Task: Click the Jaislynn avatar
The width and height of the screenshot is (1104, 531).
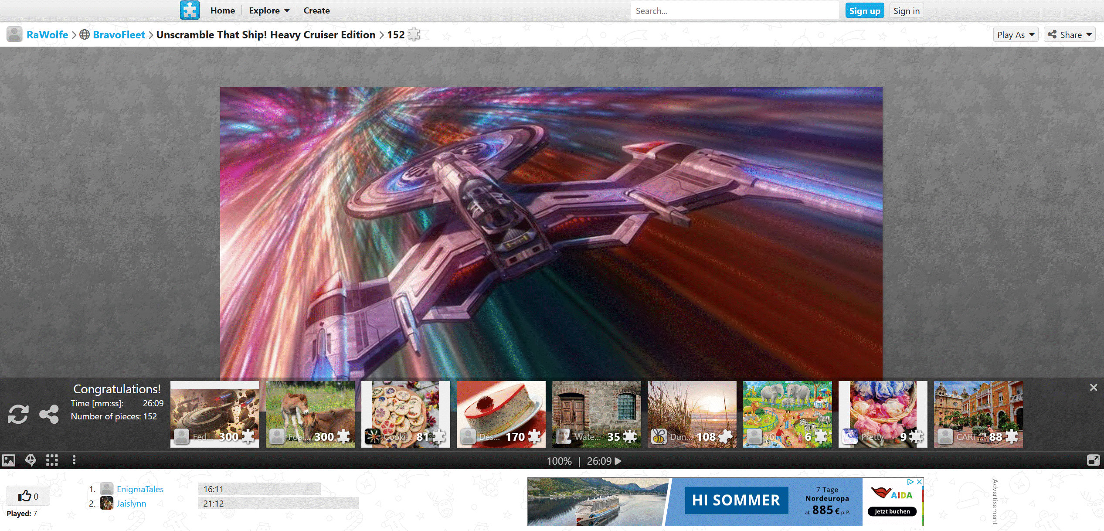Action: click(106, 503)
